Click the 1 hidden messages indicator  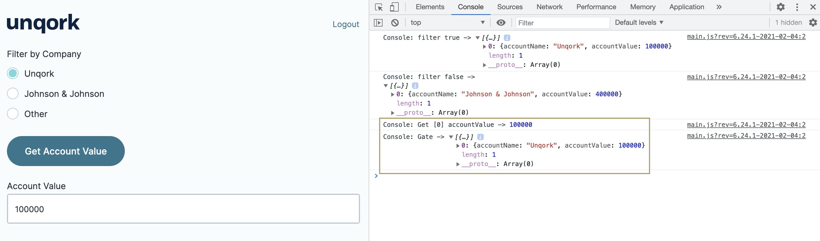pos(788,22)
